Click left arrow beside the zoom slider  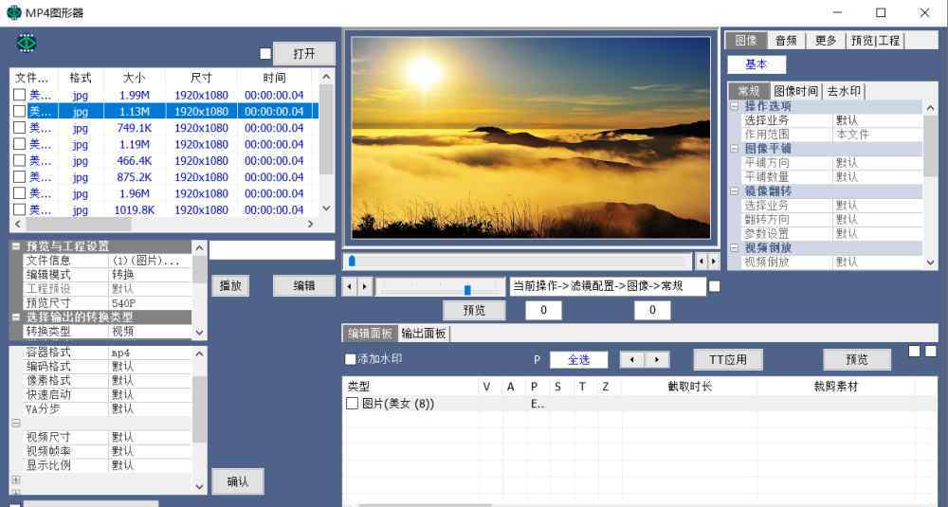350,286
